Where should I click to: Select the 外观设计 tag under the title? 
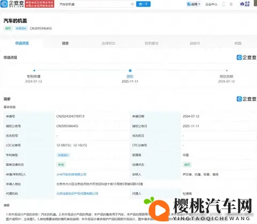point(21,28)
